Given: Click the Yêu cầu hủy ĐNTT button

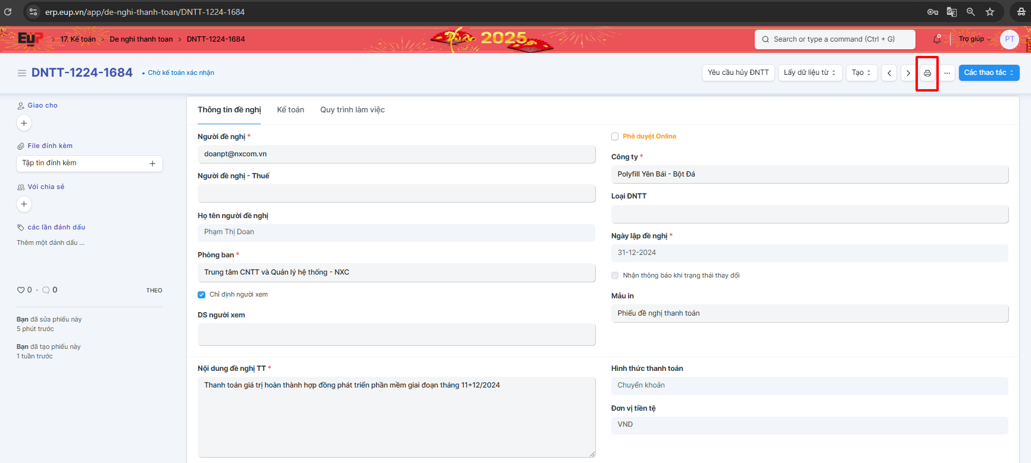Looking at the screenshot, I should point(738,73).
